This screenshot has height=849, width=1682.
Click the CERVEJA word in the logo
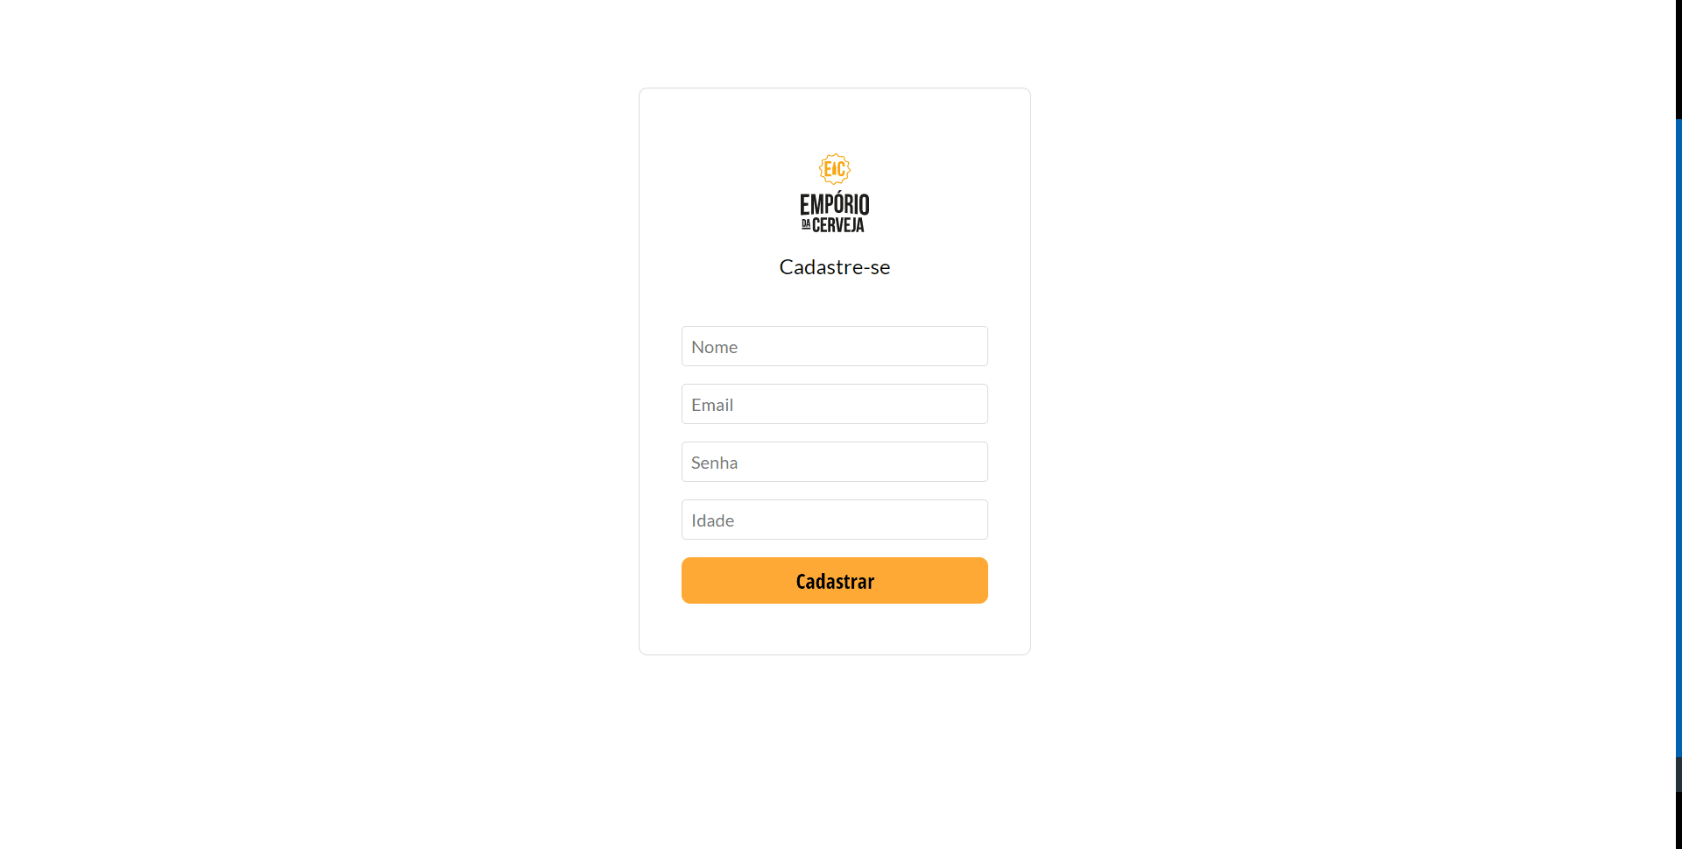(x=838, y=225)
